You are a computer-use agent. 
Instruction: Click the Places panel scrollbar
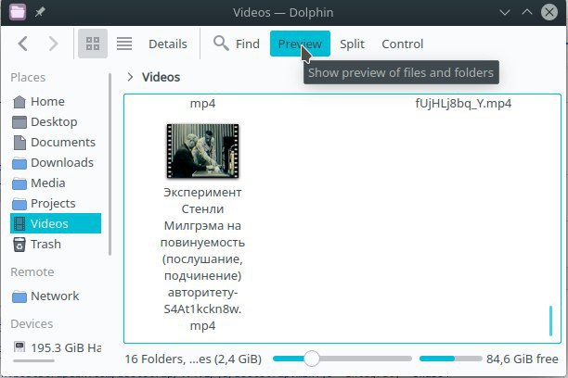point(110,164)
